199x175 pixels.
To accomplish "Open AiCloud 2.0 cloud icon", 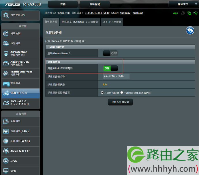I will pyautogui.click(x=6, y=103).
